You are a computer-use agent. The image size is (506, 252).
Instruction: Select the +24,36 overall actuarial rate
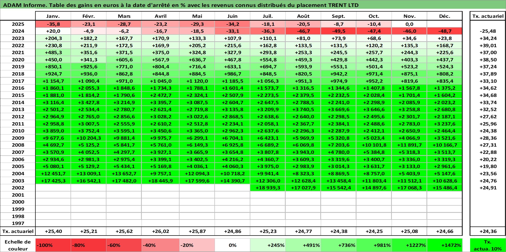pyautogui.click(x=488, y=231)
